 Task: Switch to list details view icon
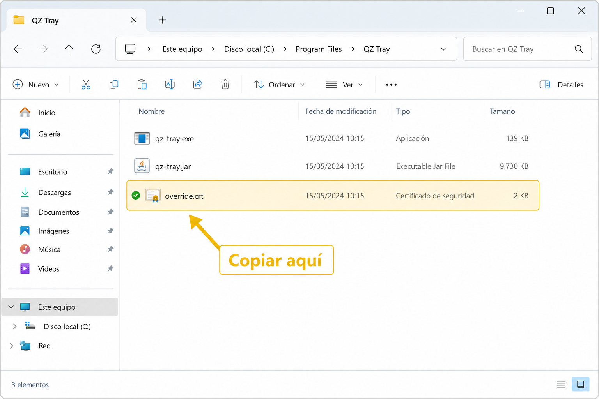tap(561, 385)
